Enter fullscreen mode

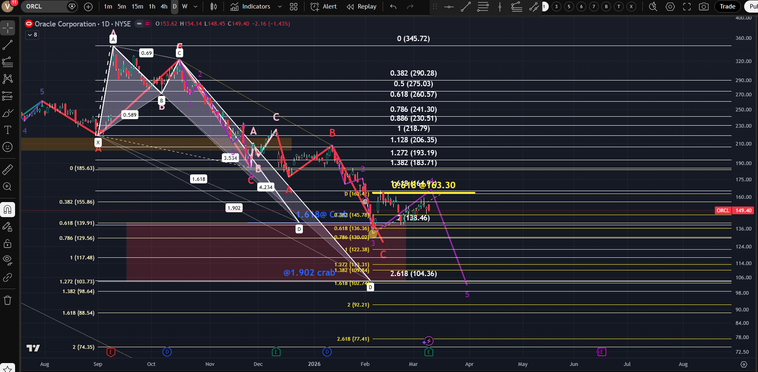(x=687, y=7)
